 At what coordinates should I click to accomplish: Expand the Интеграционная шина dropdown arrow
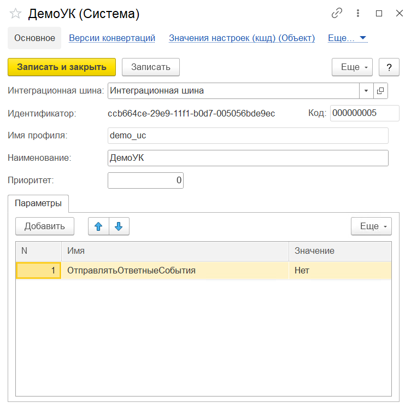366,91
